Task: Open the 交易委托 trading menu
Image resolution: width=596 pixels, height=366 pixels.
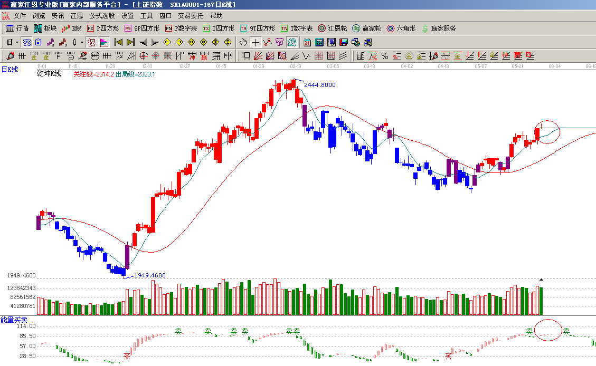Action: coord(191,16)
